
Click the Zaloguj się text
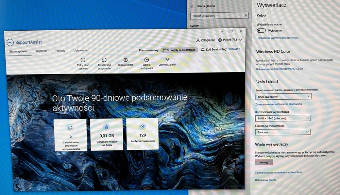point(208,40)
